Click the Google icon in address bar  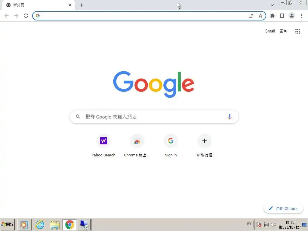38,16
